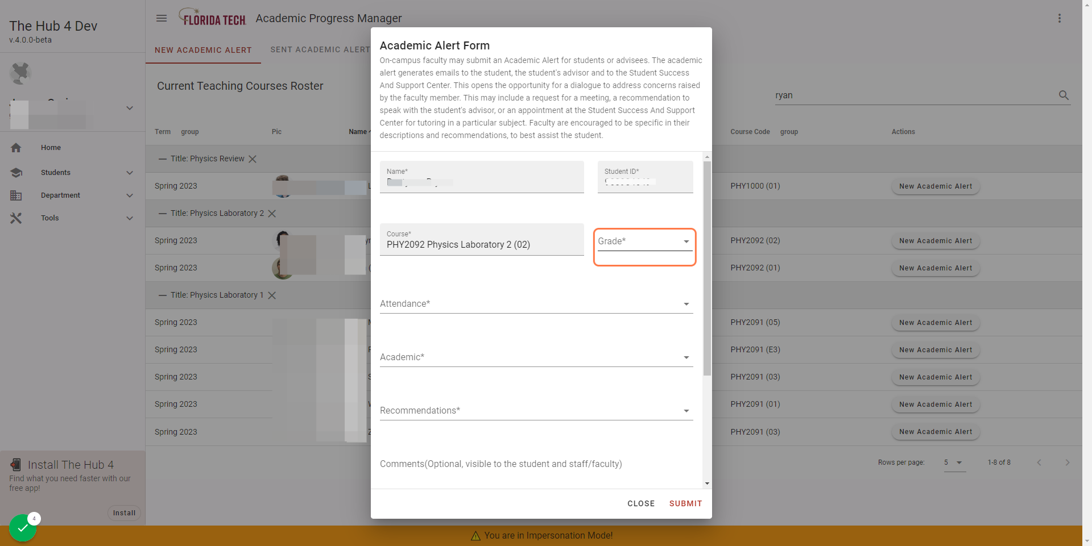Open the hamburger navigation menu
This screenshot has width=1092, height=546.
tap(162, 18)
